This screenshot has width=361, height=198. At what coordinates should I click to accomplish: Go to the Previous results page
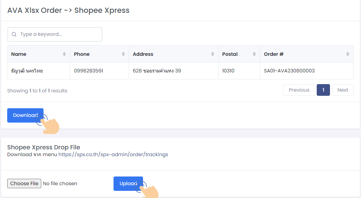click(x=299, y=90)
